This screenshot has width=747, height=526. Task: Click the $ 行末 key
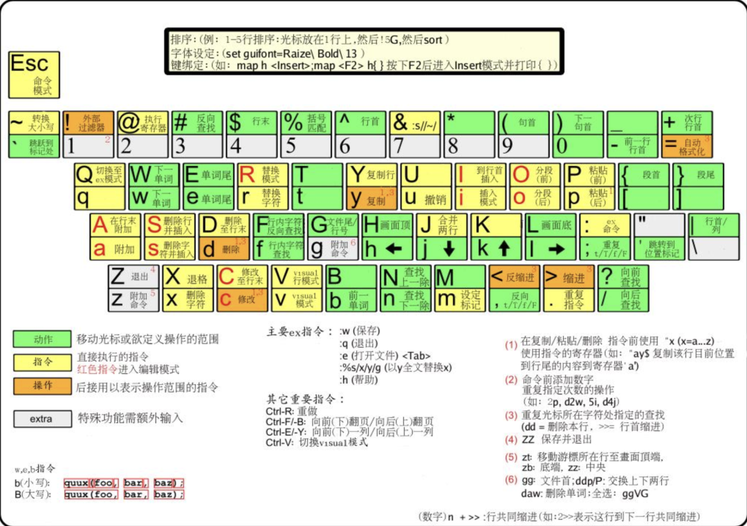pyautogui.click(x=252, y=123)
